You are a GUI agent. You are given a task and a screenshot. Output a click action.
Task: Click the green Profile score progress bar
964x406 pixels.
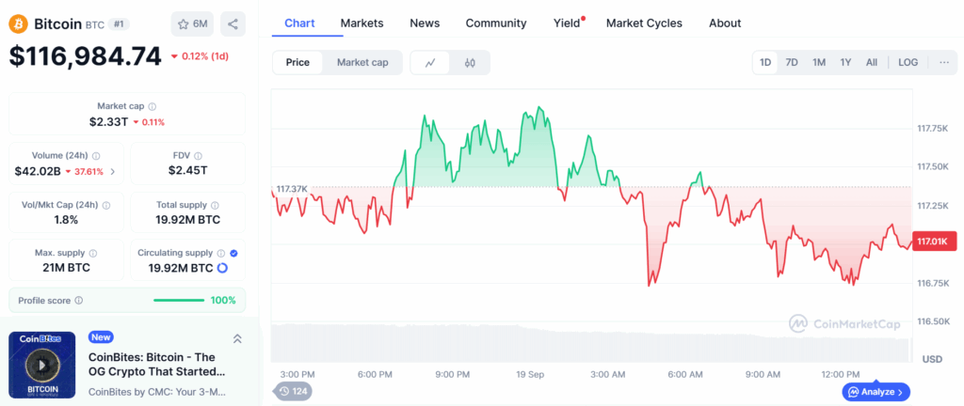[179, 301]
